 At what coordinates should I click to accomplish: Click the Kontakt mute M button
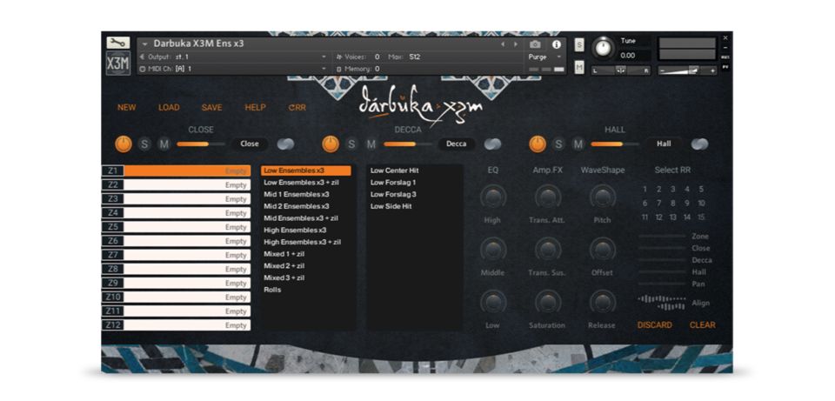point(579,67)
